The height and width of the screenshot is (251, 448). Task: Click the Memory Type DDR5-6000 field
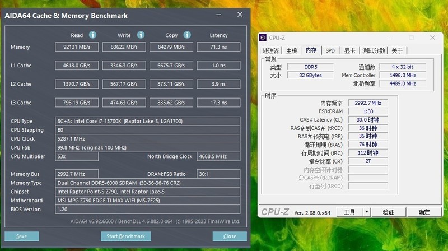click(148, 183)
